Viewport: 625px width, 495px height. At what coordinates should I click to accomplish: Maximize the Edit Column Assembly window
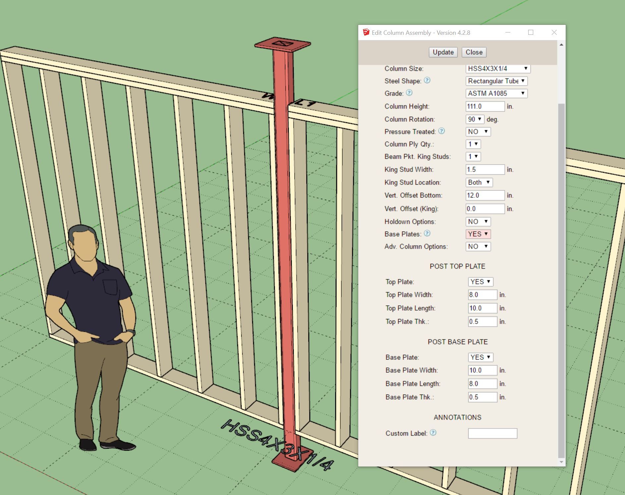531,32
